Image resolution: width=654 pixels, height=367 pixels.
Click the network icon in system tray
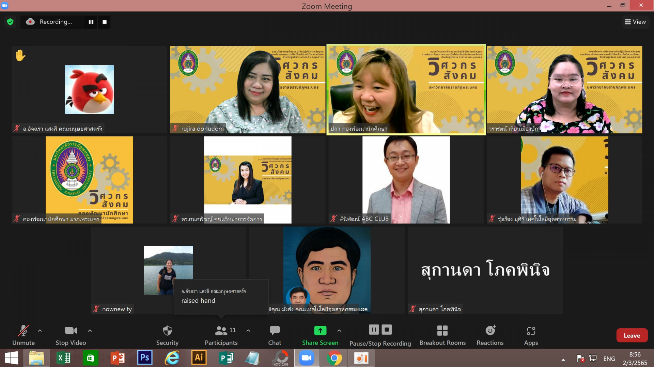tap(593, 358)
